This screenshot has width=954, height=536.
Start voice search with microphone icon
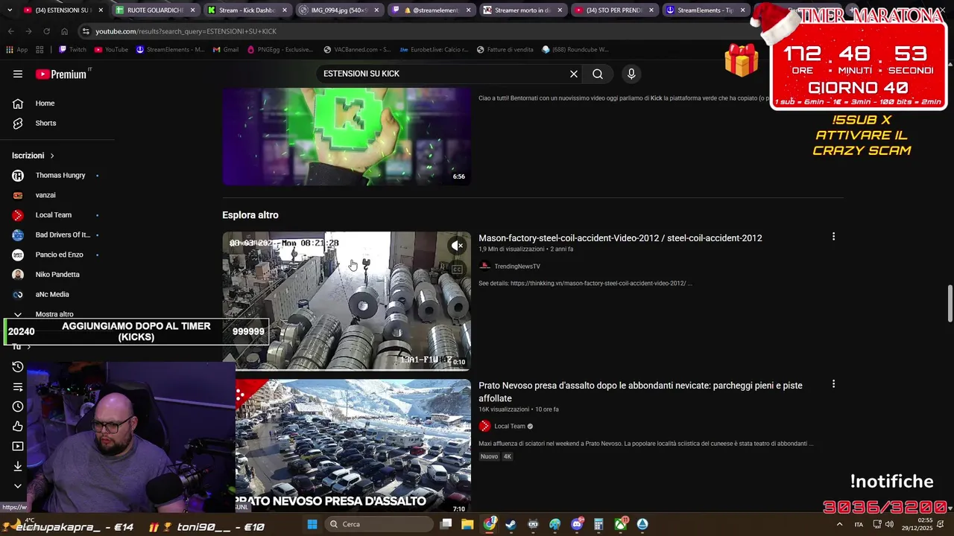tap(631, 74)
